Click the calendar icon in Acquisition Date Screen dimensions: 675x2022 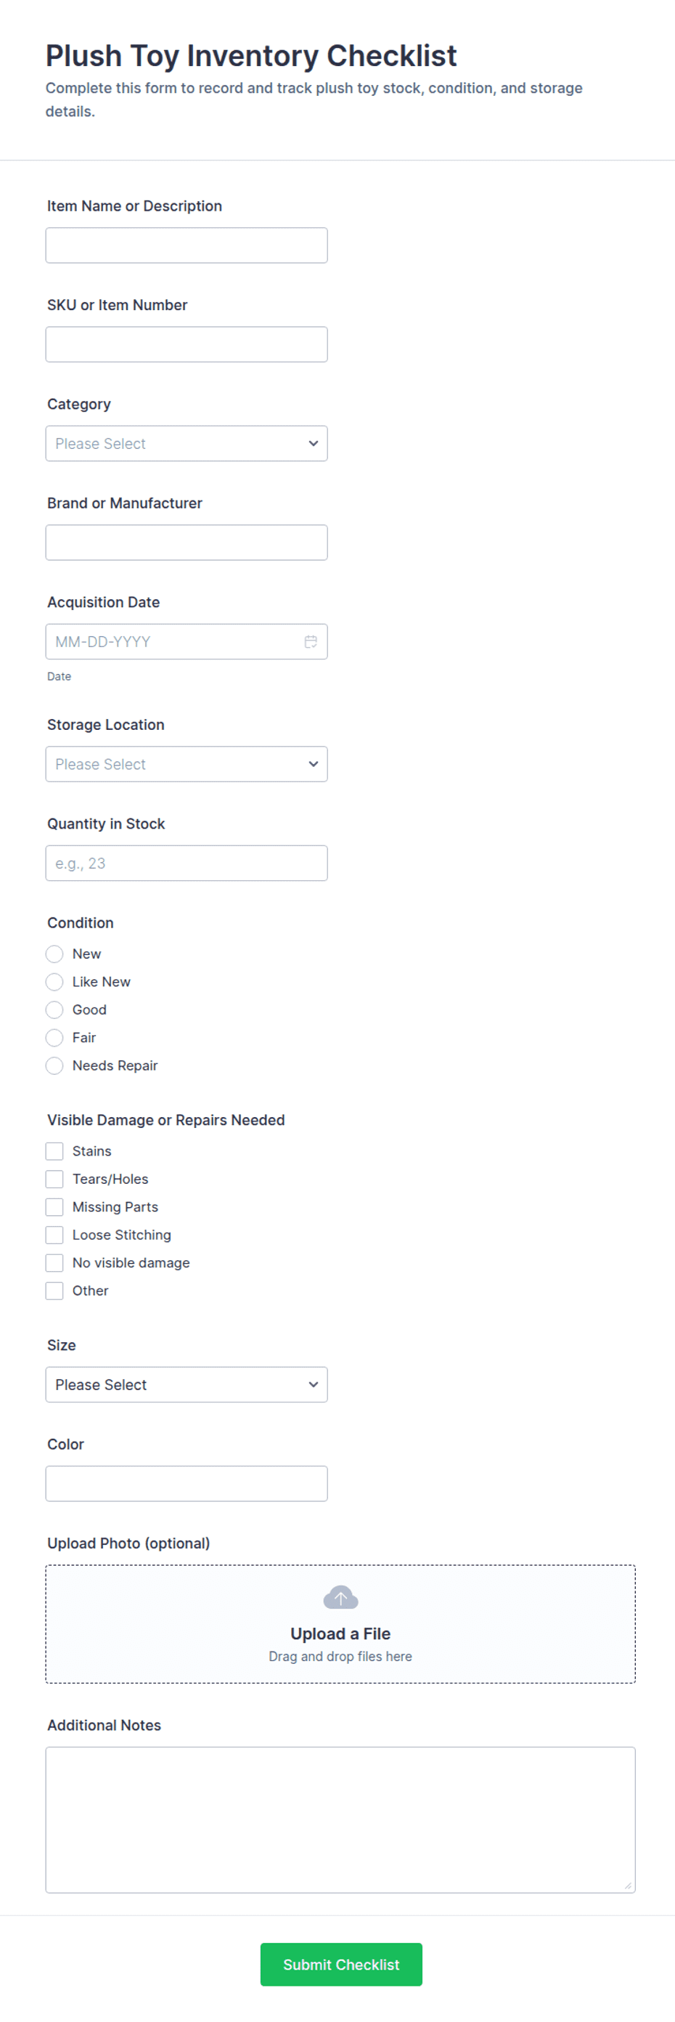tap(311, 641)
